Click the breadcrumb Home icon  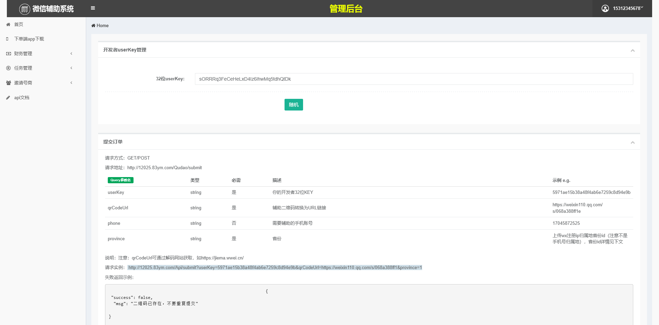pyautogui.click(x=93, y=25)
